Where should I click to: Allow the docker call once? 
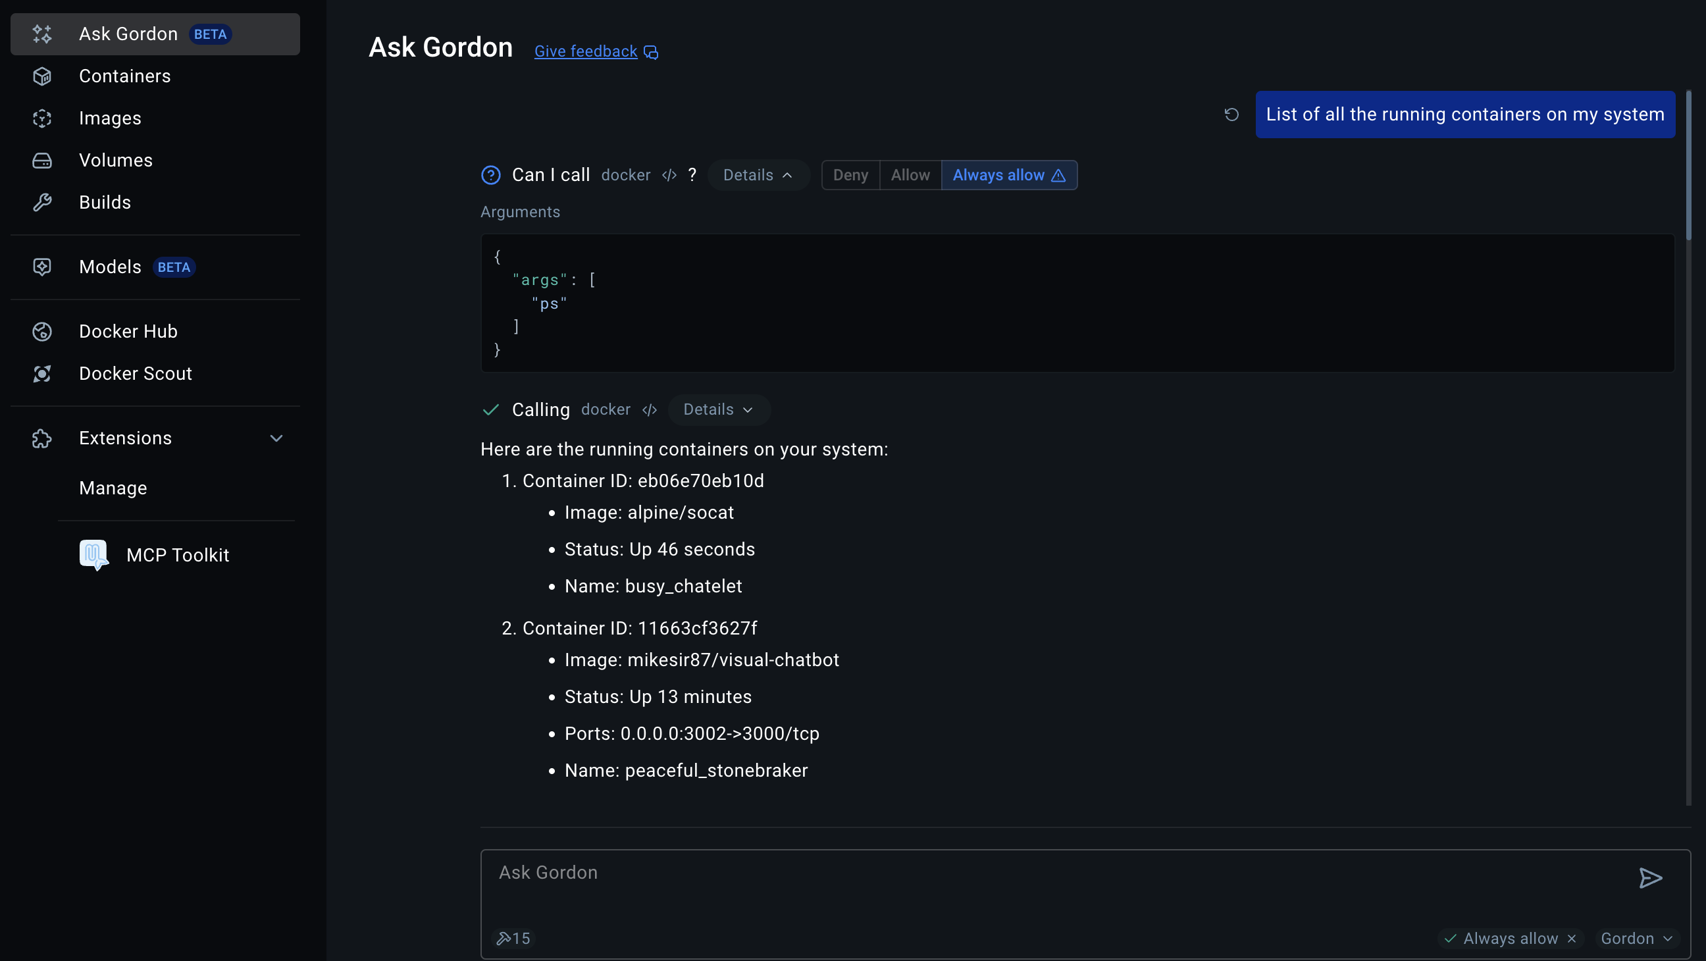910,175
